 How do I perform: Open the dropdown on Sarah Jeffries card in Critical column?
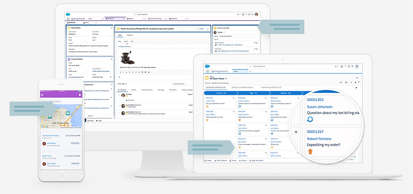click(x=233, y=112)
